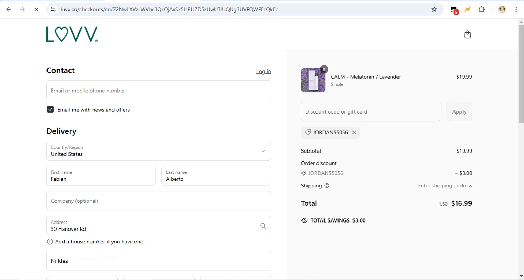Click the Last name field
The image size is (524, 280).
(x=216, y=176)
